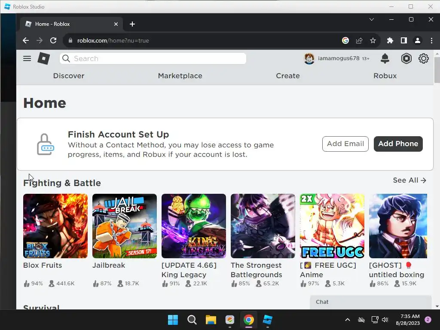This screenshot has width=440, height=330.
Task: Open the Create tab
Action: coord(288,76)
